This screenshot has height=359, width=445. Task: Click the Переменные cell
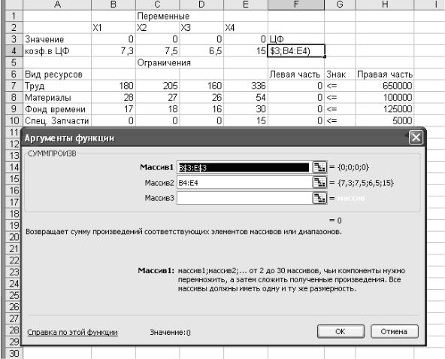(163, 16)
